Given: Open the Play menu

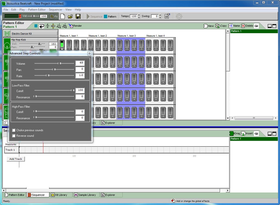Looking at the screenshot, I should pos(22,10).
